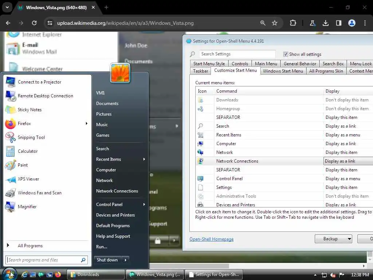Image resolution: width=373 pixels, height=280 pixels.
Task: Click network icon in system tray
Action: click(x=324, y=275)
